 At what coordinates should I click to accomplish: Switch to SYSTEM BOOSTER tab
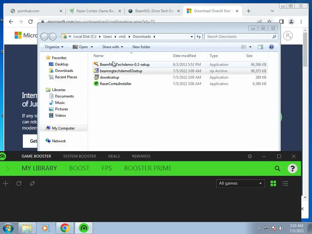pyautogui.click(x=80, y=156)
